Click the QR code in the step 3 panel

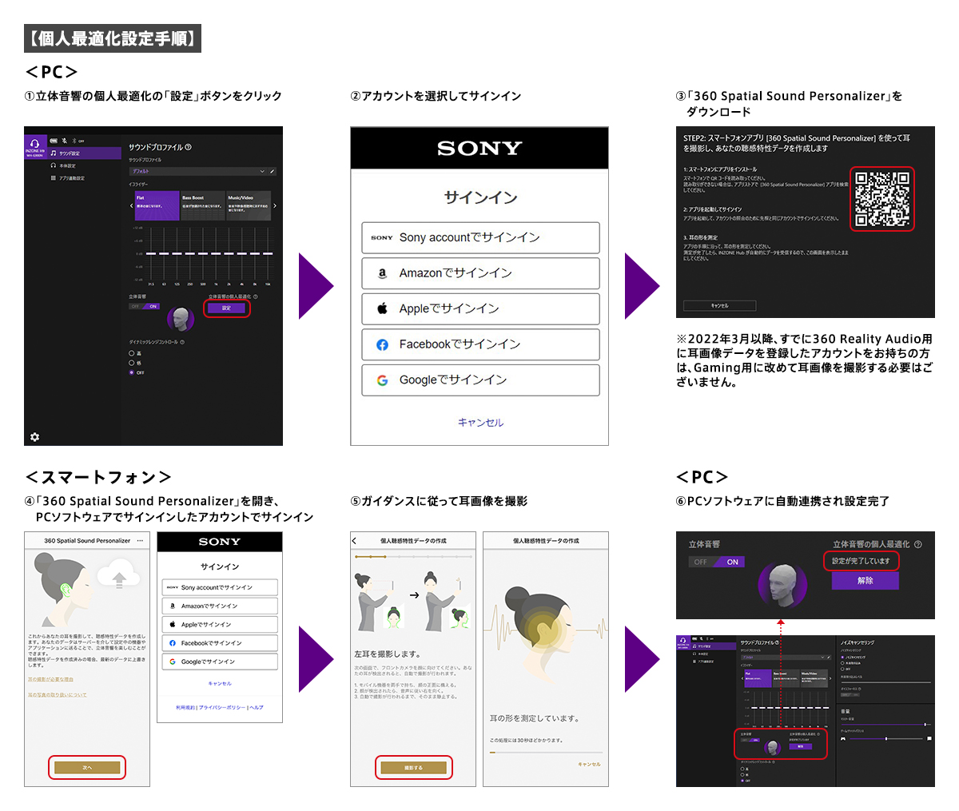[x=882, y=199]
